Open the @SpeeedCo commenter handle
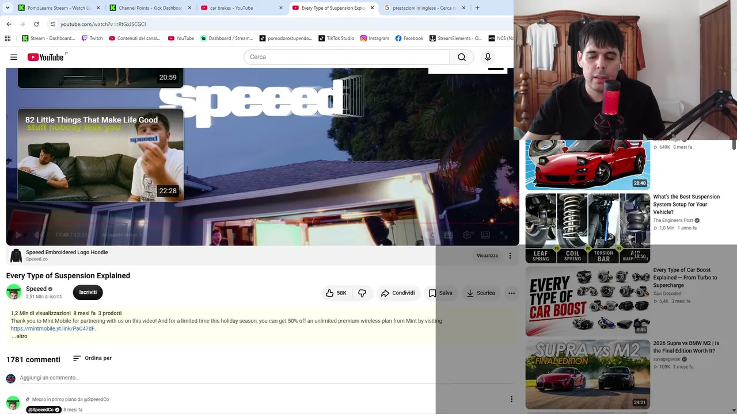The width and height of the screenshot is (737, 414). tap(44, 410)
